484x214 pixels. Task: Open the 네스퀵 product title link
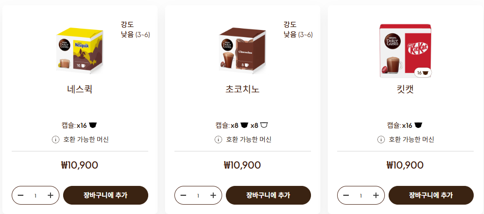click(79, 89)
